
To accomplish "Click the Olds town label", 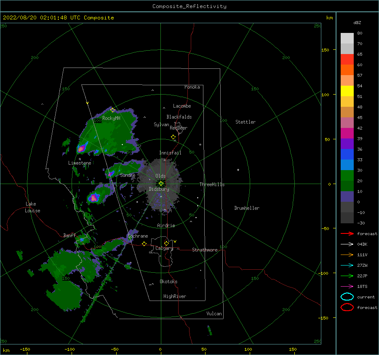I will pyautogui.click(x=160, y=176).
